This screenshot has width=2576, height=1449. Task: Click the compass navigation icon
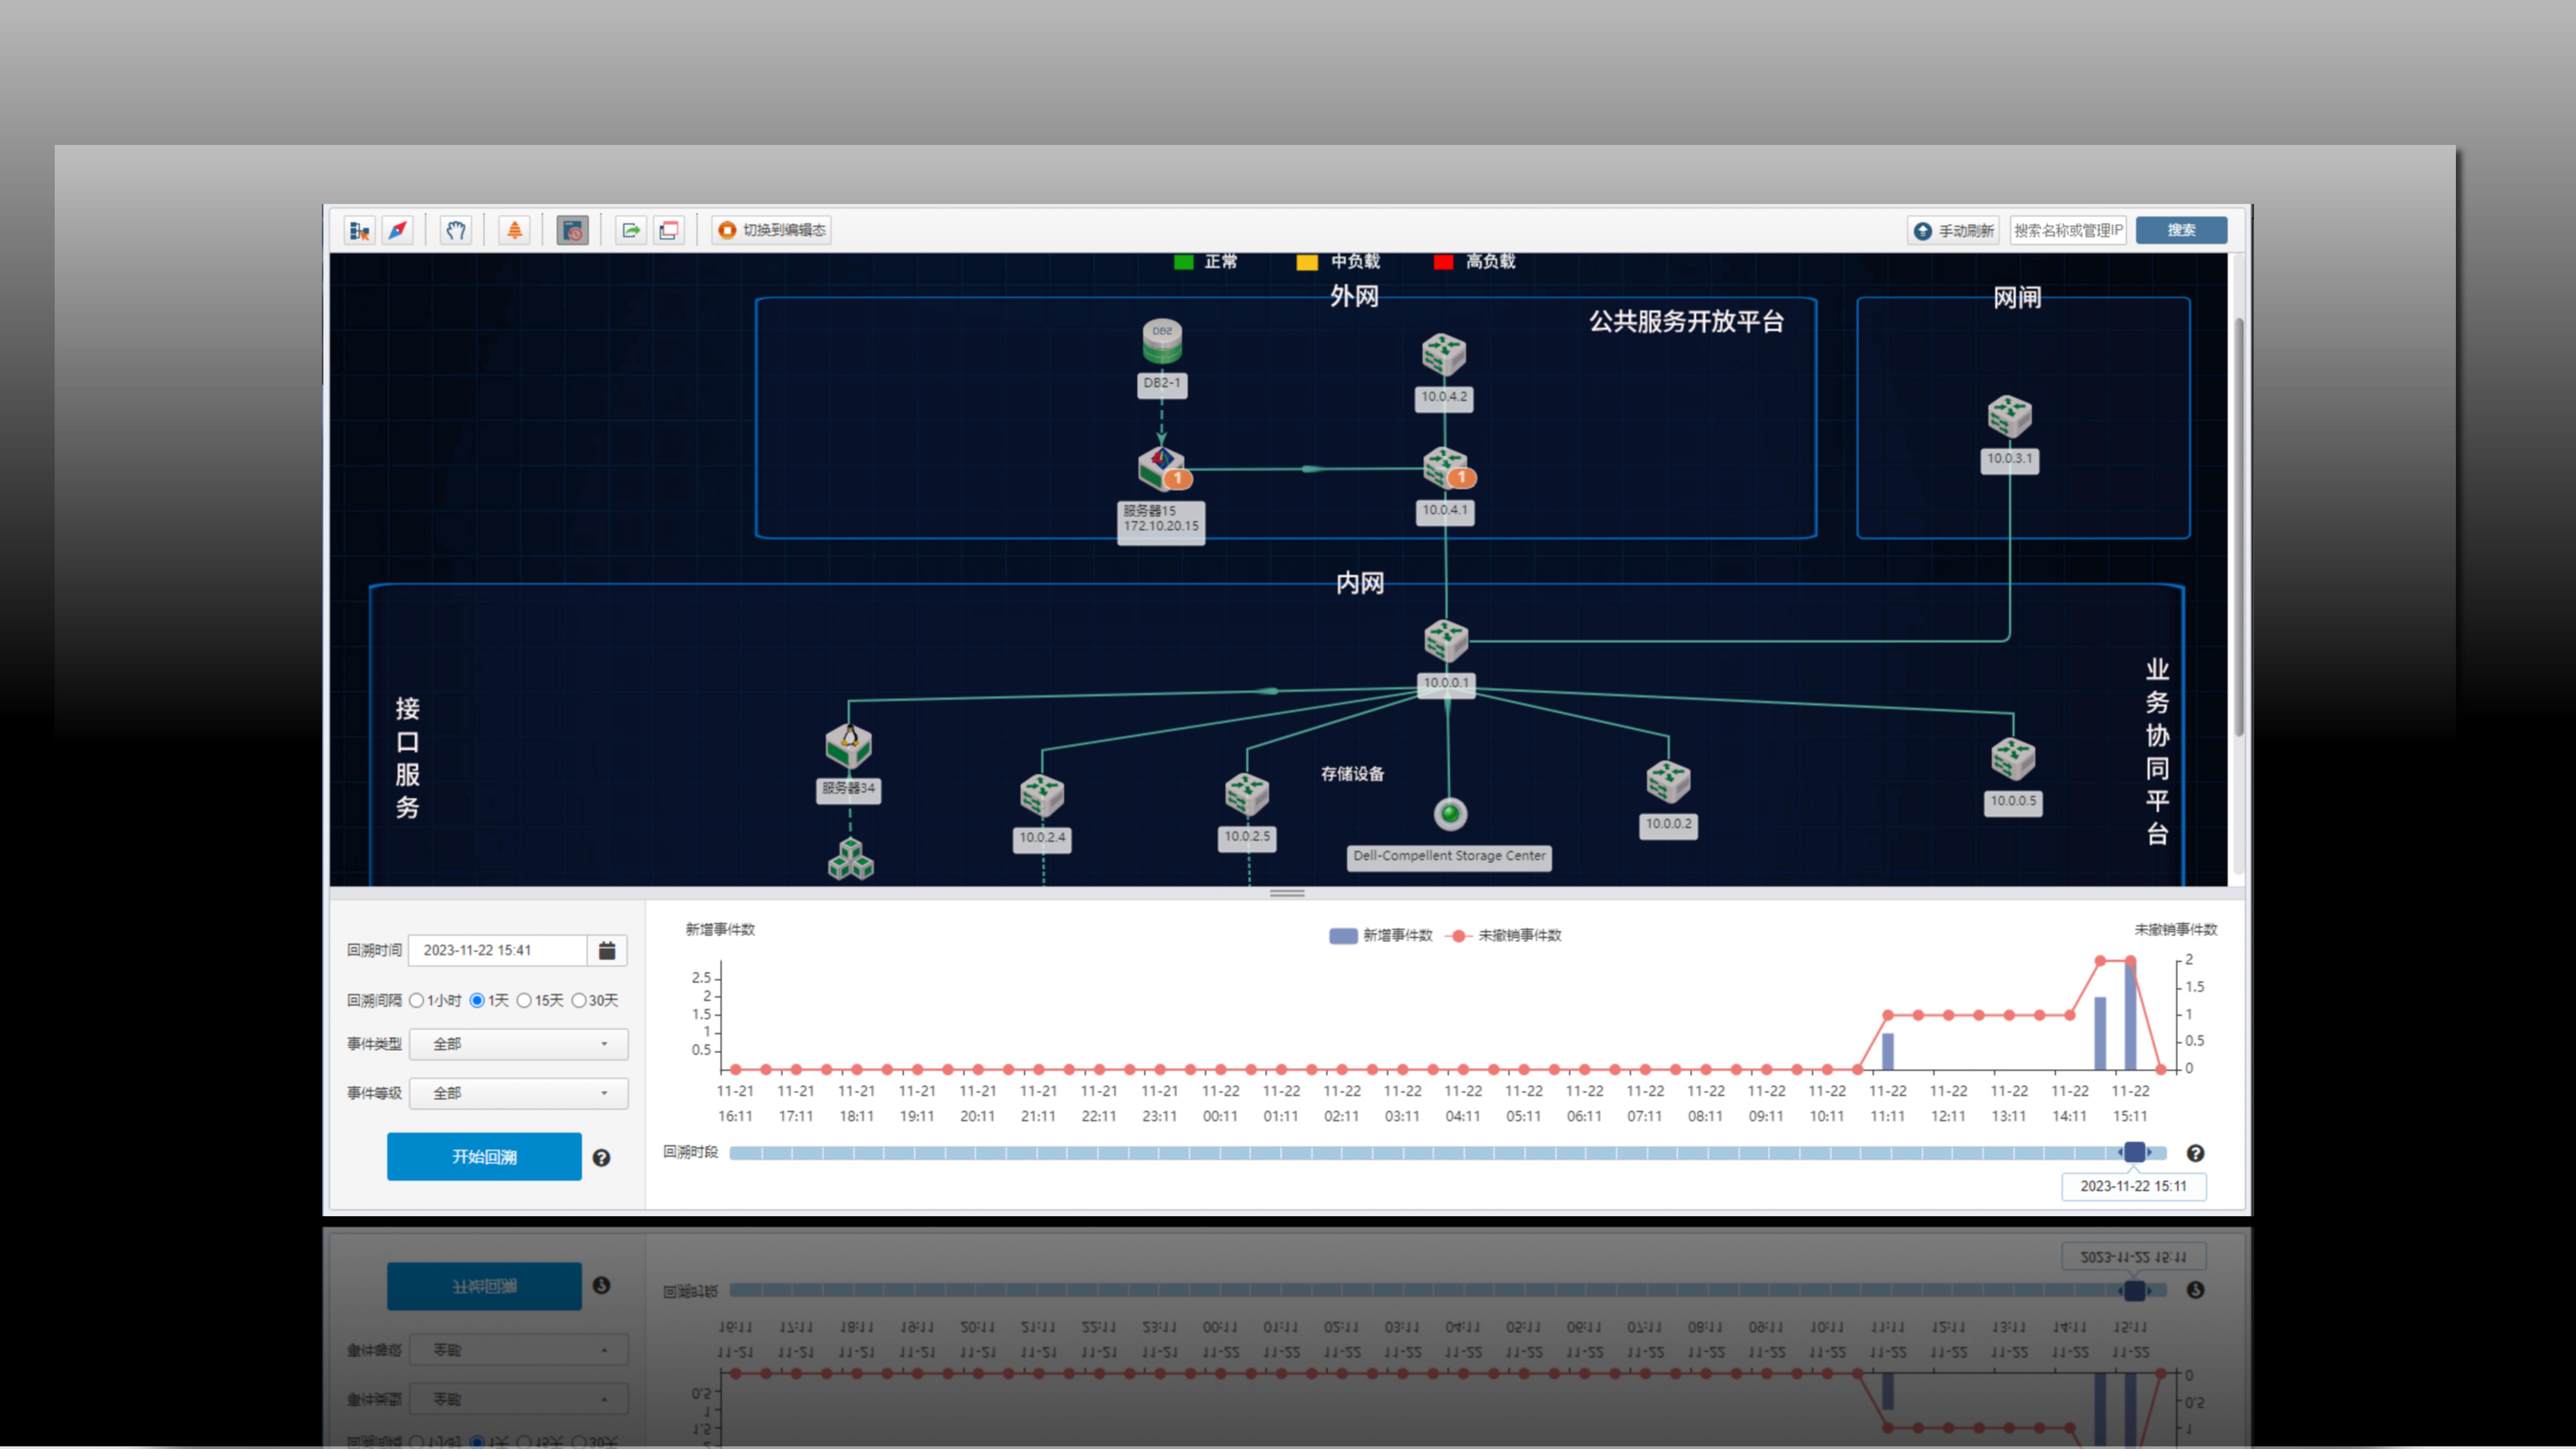[398, 230]
